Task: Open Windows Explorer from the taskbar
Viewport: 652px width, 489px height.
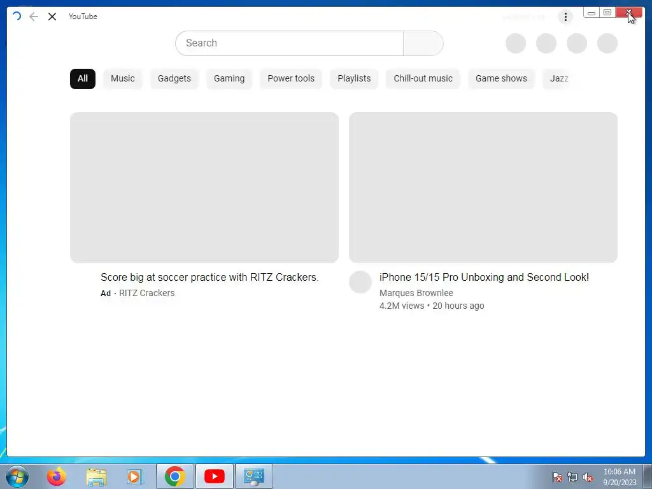Action: point(96,476)
